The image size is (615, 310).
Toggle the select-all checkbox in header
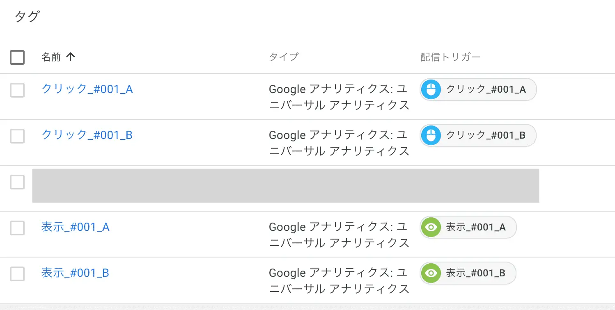tap(17, 57)
